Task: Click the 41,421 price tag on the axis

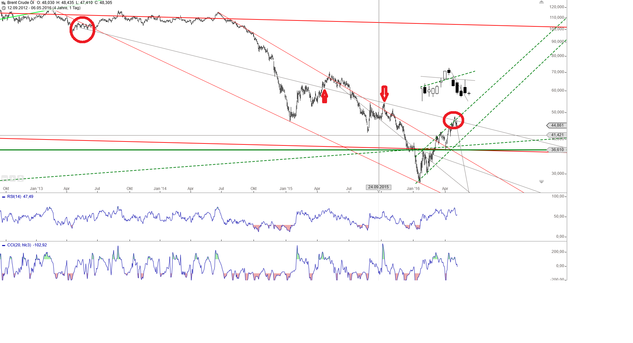Action: pos(557,135)
